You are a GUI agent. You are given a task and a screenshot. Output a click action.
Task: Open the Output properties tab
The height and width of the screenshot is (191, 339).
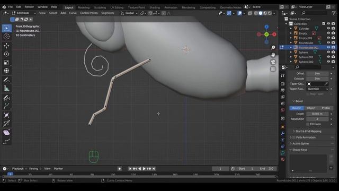[x=282, y=90]
